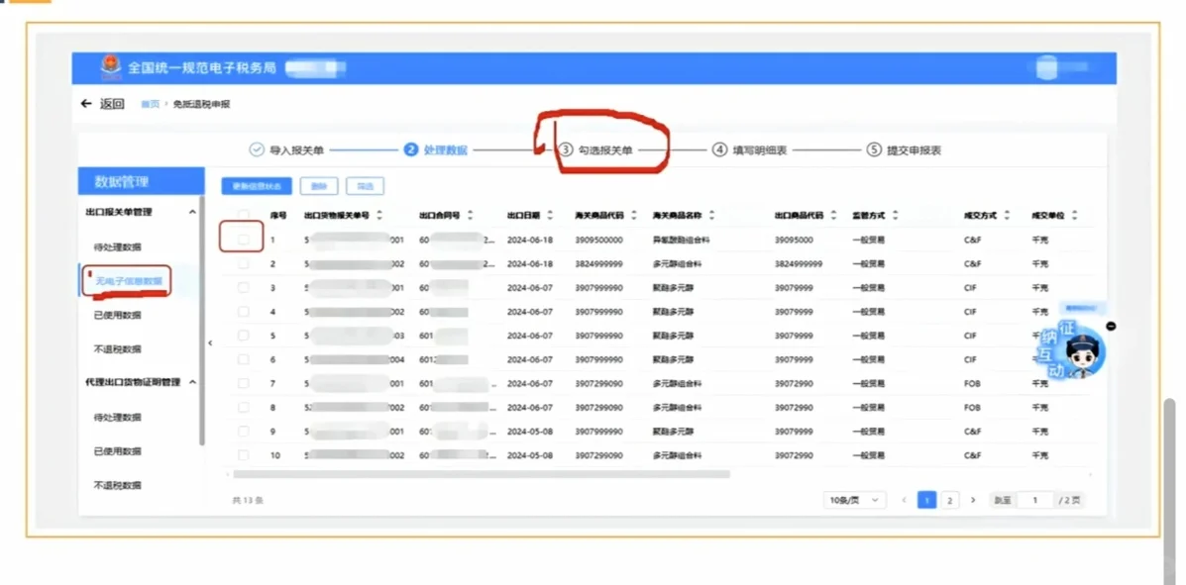Click the step ③ 勾选报关单 circle icon
This screenshot has height=585, width=1186.
[566, 149]
